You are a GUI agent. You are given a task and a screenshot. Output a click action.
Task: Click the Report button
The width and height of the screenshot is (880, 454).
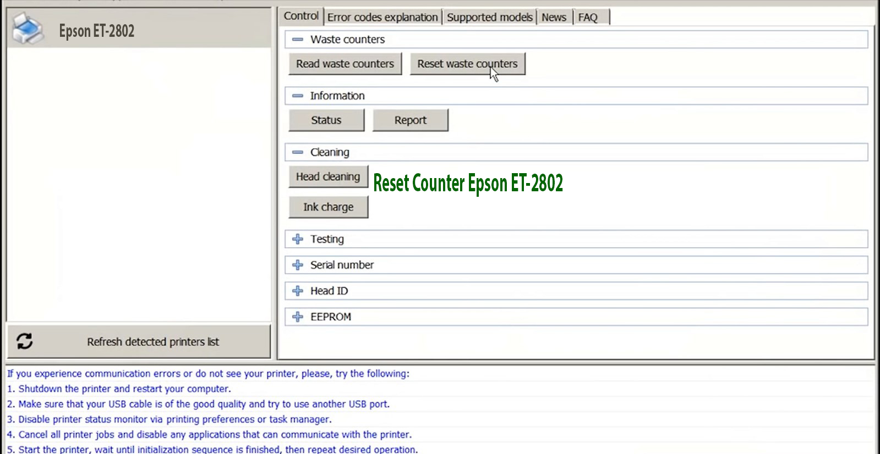411,120
